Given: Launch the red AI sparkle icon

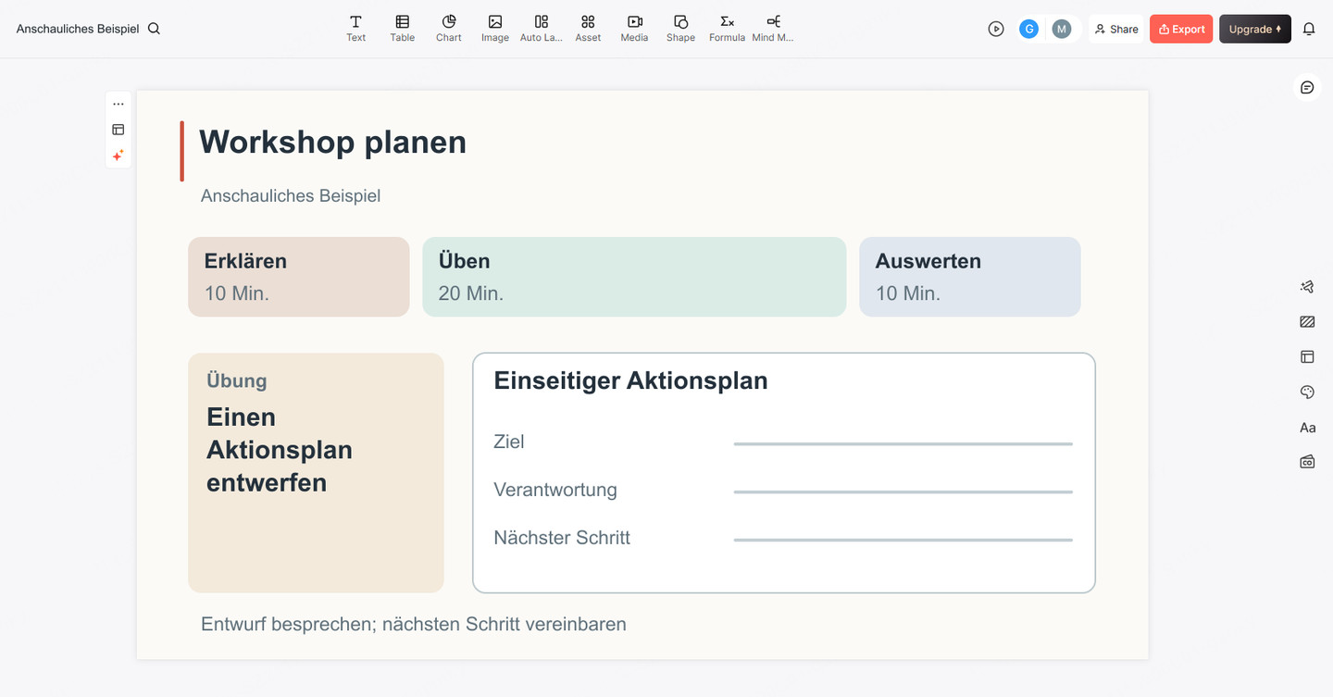Looking at the screenshot, I should (x=118, y=156).
